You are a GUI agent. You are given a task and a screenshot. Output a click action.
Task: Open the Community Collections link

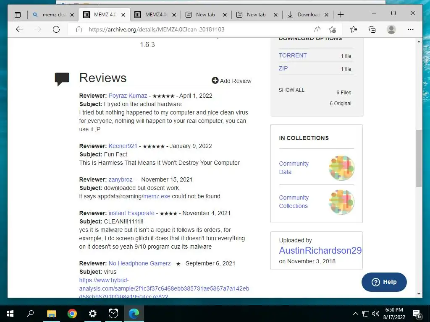[294, 202]
